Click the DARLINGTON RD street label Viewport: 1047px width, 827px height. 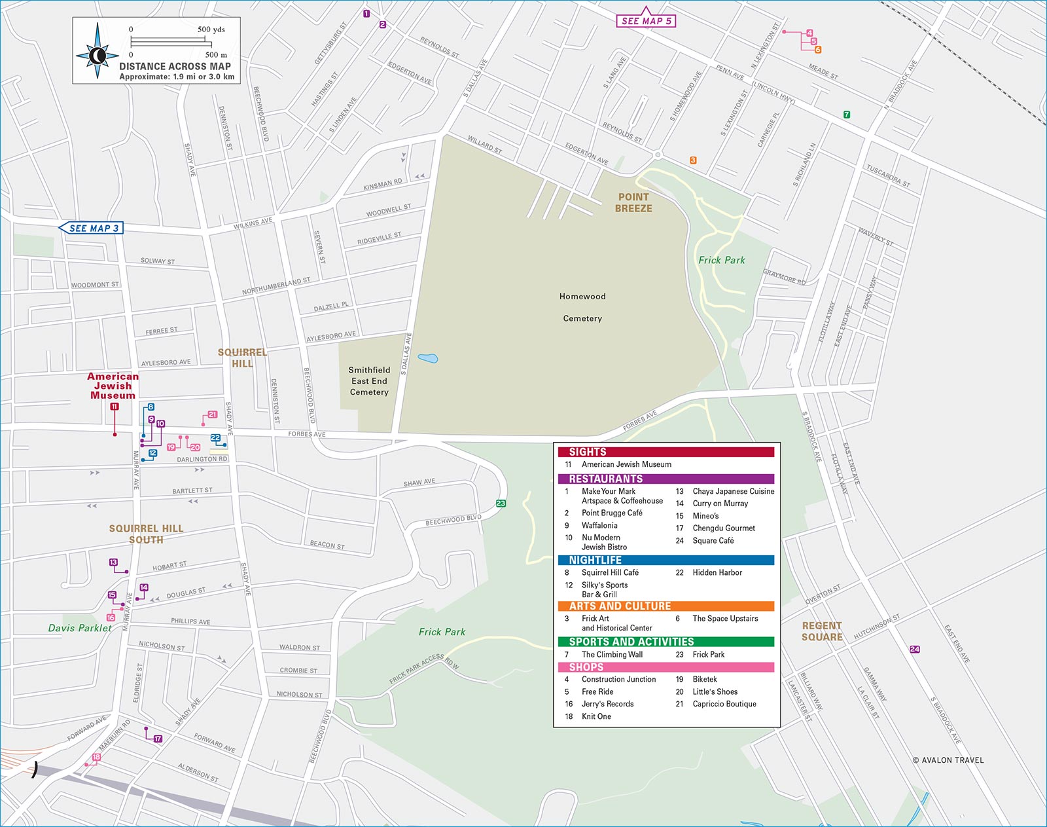coord(202,459)
